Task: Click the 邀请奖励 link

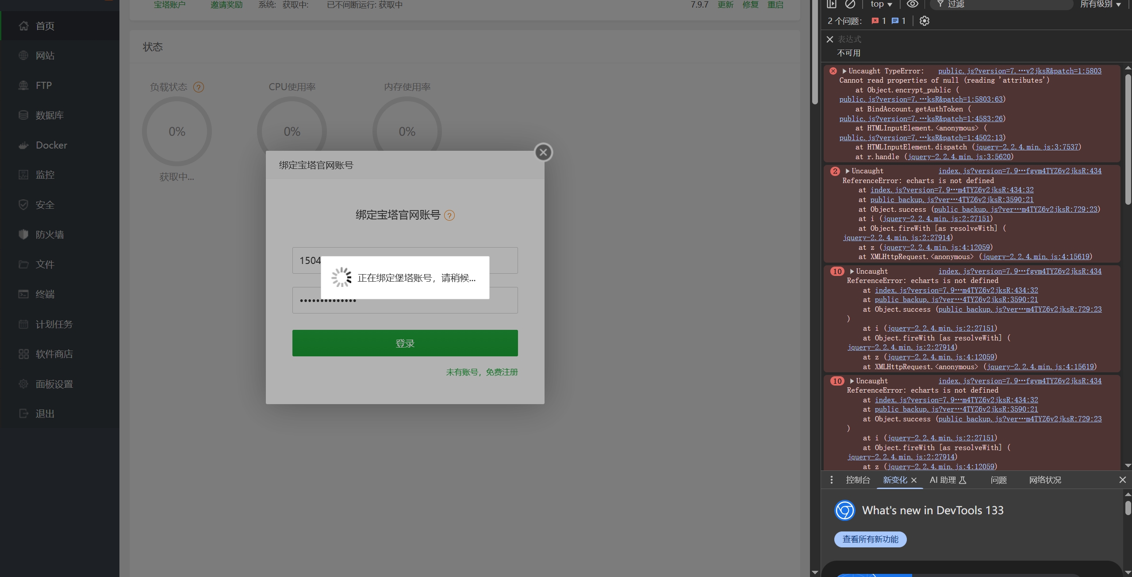Action: (226, 4)
